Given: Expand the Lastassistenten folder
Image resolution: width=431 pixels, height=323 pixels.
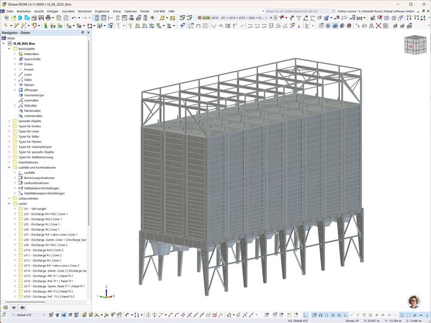Looking at the screenshot, I should click(x=9, y=199).
